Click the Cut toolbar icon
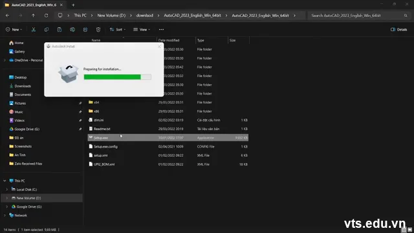This screenshot has height=233, width=414. pos(34,30)
